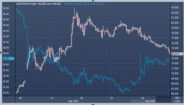Viewport: 184px width, 105px height.
Task: Click 22,00 on left price scale
Action: coord(6,93)
